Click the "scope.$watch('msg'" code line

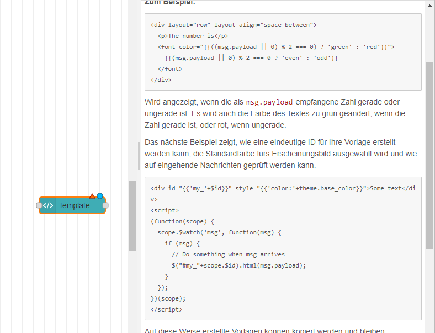pos(220,233)
